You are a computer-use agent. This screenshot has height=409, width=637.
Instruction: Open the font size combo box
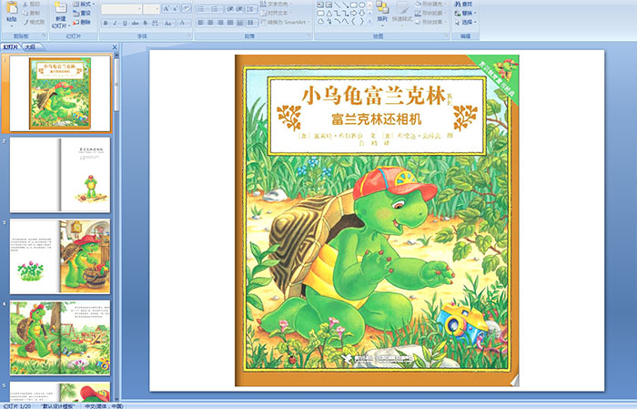pyautogui.click(x=151, y=9)
